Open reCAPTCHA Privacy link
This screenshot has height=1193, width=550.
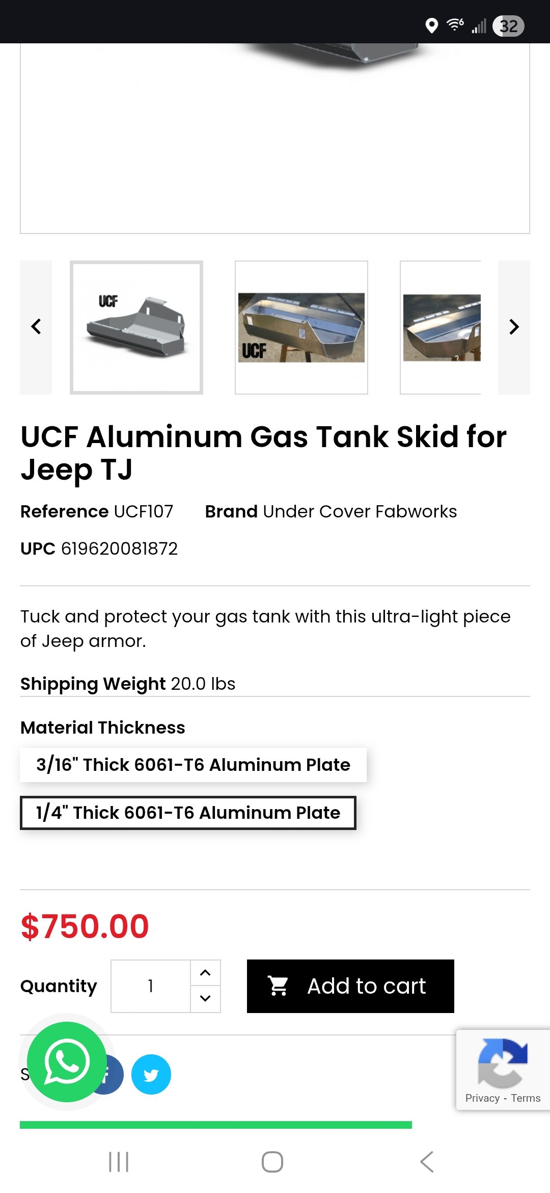coord(482,1098)
